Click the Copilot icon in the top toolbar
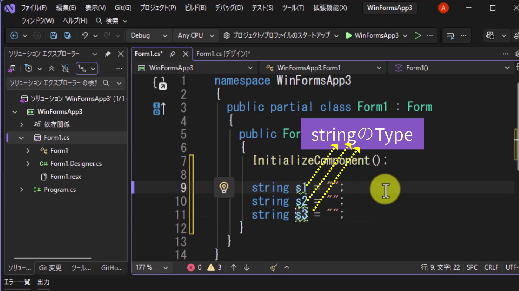This screenshot has width=519, height=291. pyautogui.click(x=490, y=35)
